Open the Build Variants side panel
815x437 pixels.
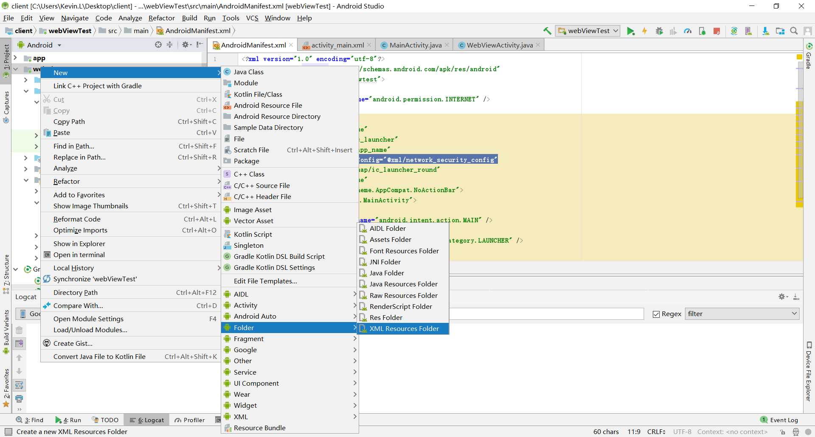coord(6,332)
